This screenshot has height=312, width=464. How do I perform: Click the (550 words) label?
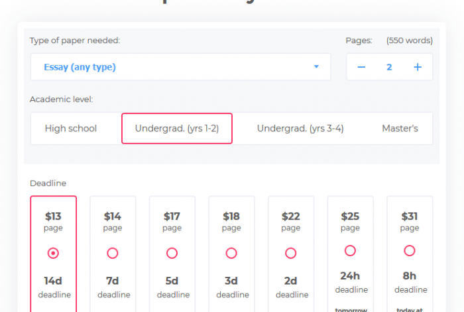pyautogui.click(x=410, y=40)
